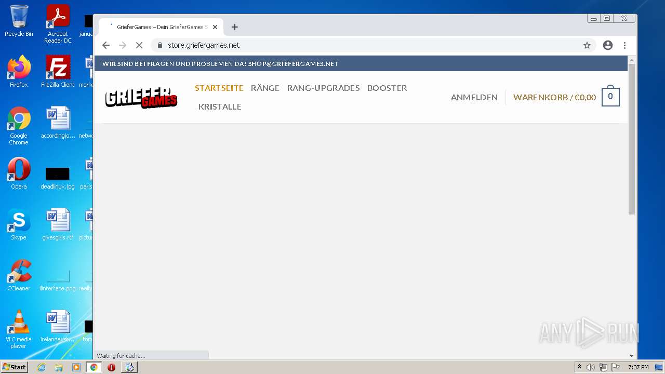The height and width of the screenshot is (374, 665).
Task: Open Windows Explorer folder from taskbar
Action: pyautogui.click(x=59, y=367)
